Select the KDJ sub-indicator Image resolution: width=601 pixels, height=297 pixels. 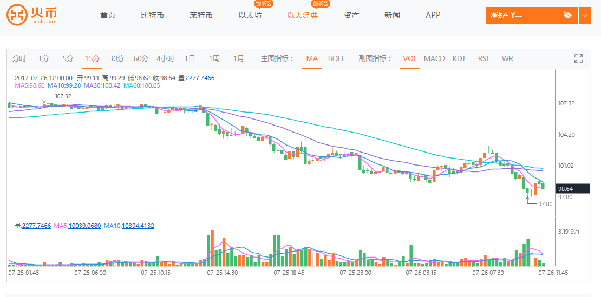pos(459,58)
